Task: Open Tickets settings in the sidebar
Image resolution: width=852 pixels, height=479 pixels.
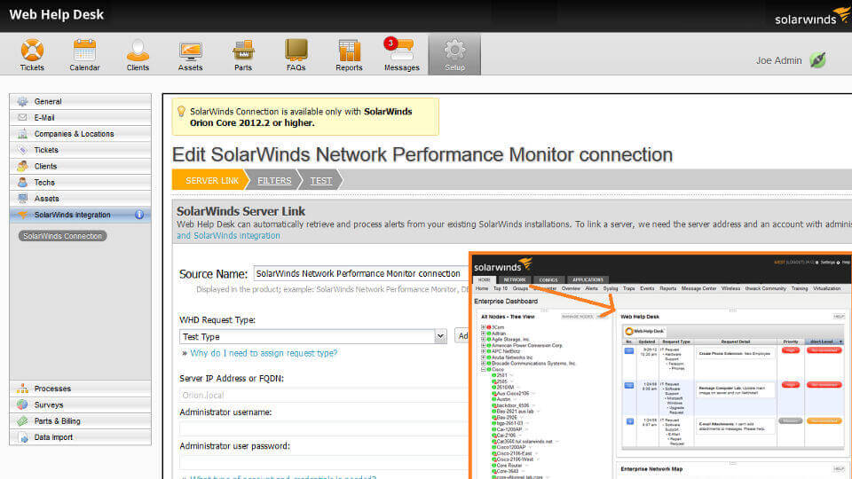Action: (x=81, y=150)
